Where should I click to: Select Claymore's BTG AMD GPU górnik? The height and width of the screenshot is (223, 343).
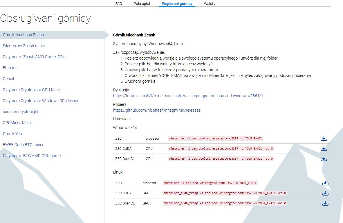32,156
